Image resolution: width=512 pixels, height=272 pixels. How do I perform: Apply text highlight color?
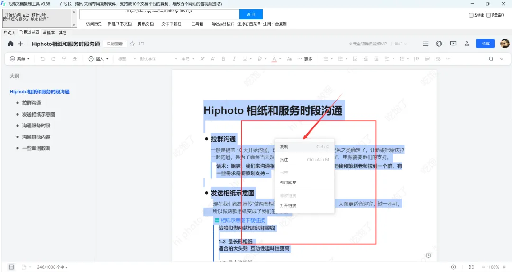click(260, 59)
